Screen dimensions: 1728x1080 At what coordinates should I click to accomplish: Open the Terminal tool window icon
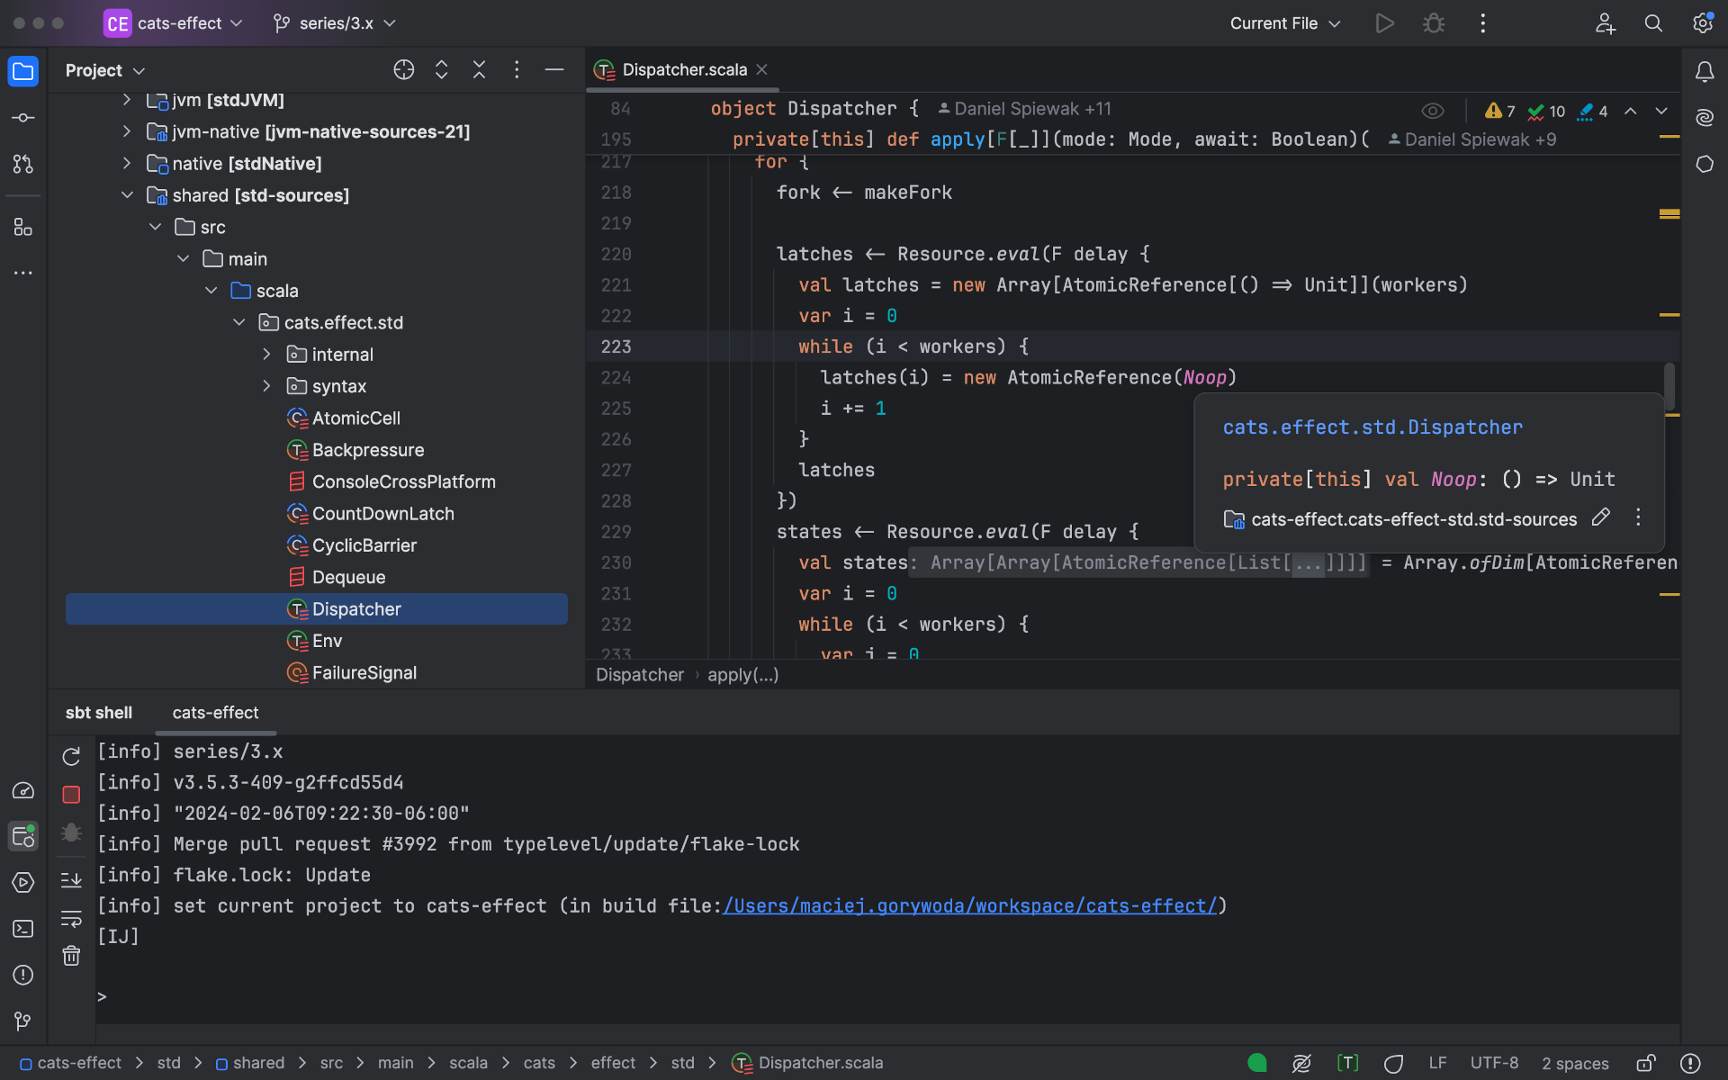[x=23, y=929]
